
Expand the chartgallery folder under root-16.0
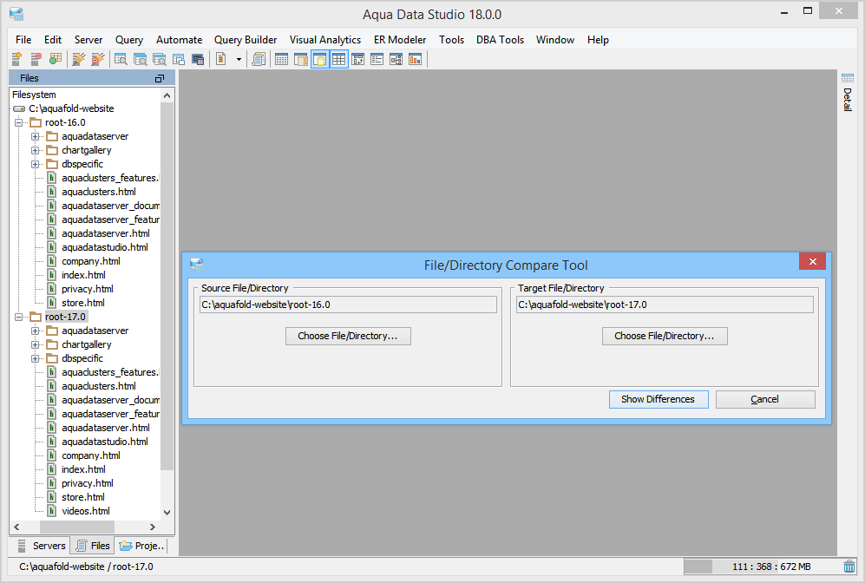pos(36,150)
